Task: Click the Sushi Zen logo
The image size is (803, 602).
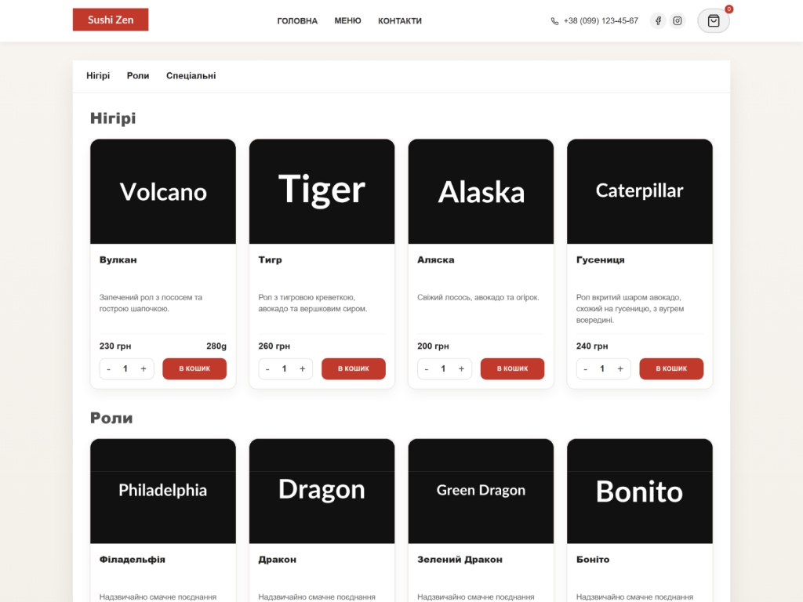Action: click(x=111, y=20)
